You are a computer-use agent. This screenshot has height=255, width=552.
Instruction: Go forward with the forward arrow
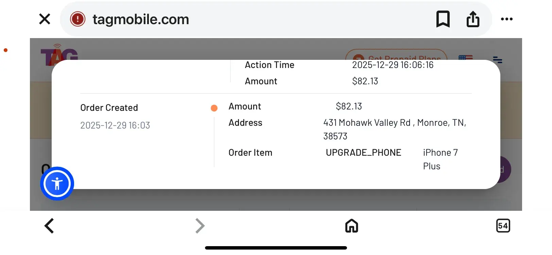(200, 226)
